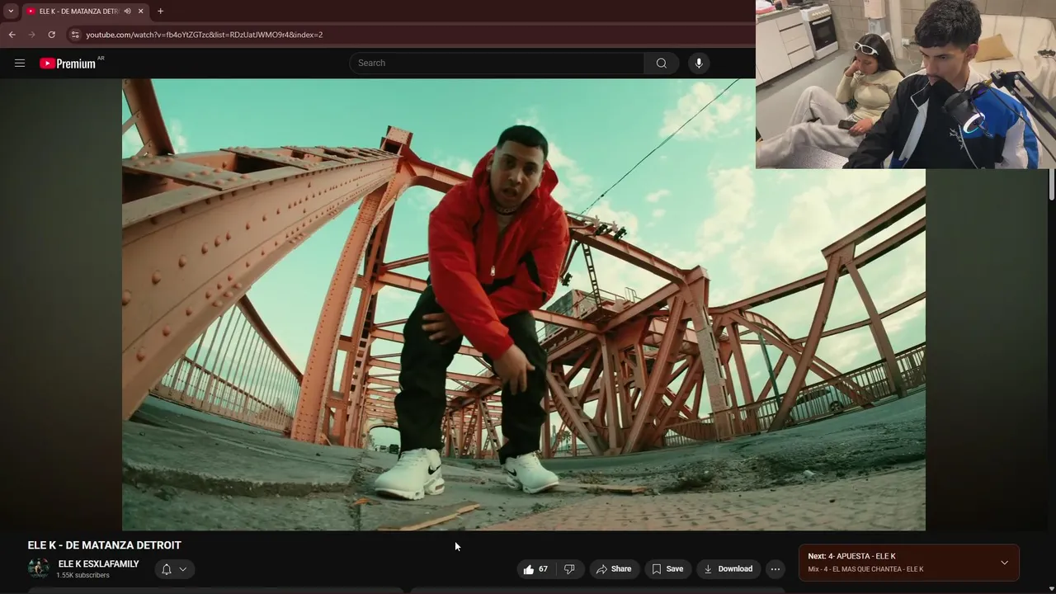
Task: Click Next: 4- APUESTA - ELE K title
Action: point(851,556)
